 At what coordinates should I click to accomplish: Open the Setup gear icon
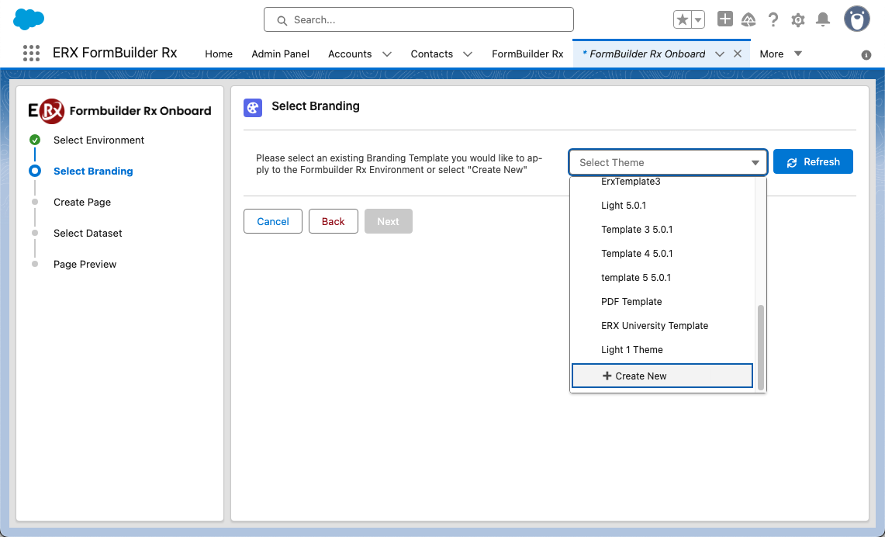(x=798, y=20)
